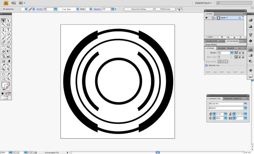
Task: Switch to the GRADIENT tab
Action: pos(221,48)
